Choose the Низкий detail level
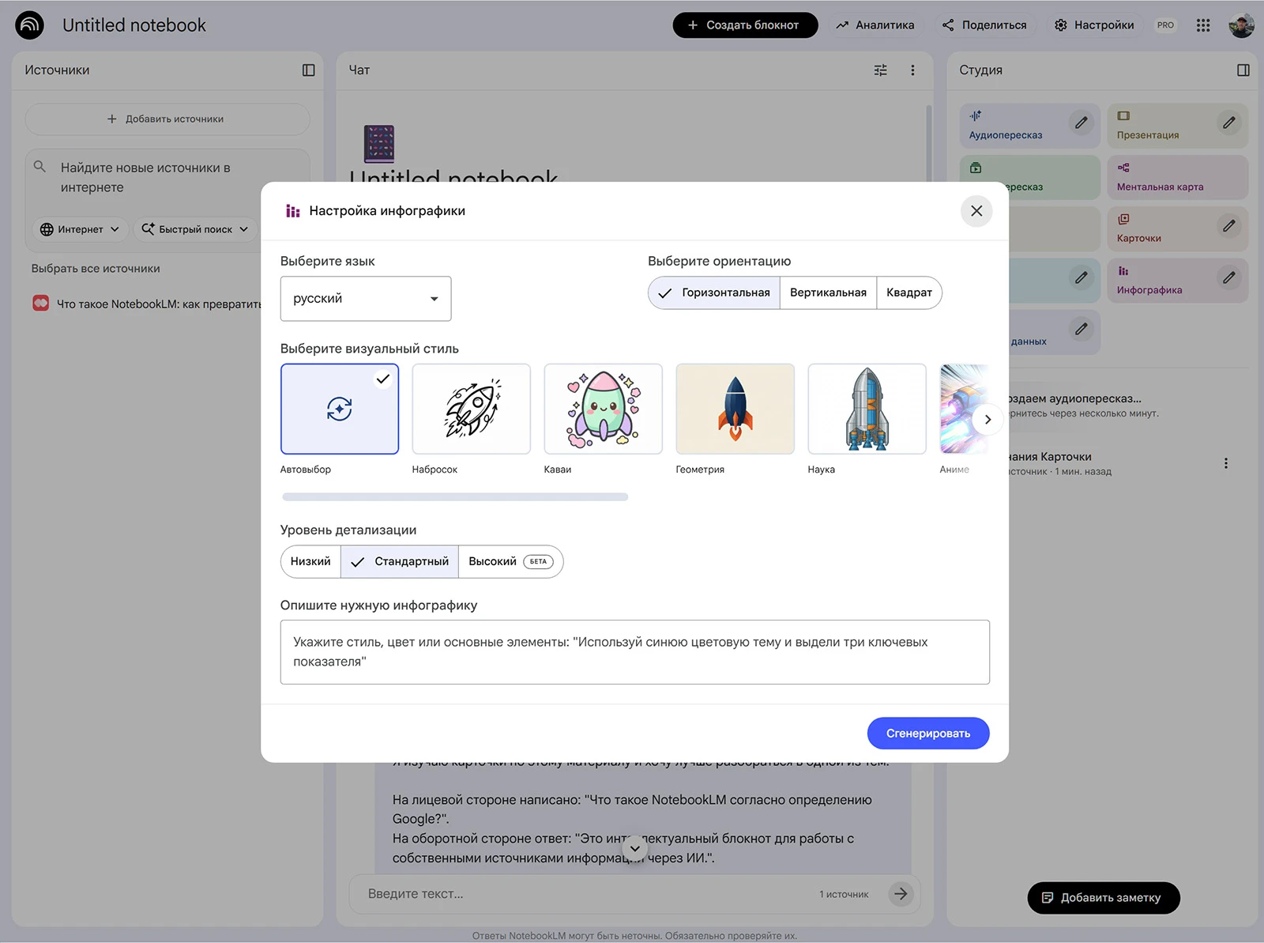 click(x=310, y=561)
